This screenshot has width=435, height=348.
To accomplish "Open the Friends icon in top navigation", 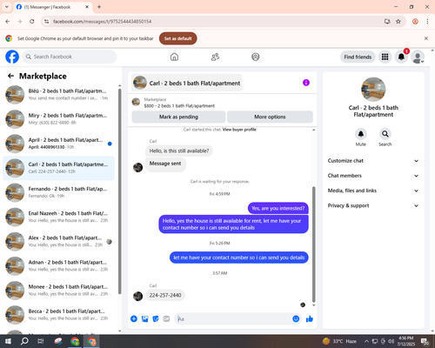I will click(215, 57).
